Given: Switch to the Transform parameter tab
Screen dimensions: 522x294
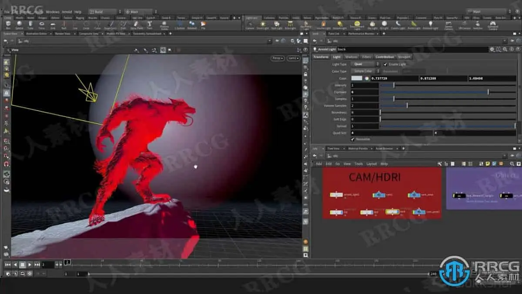Looking at the screenshot, I should click(321, 57).
